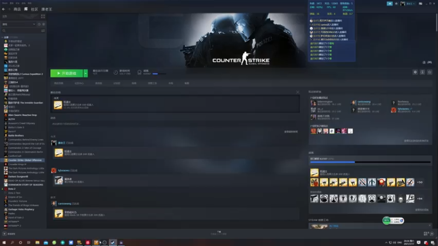This screenshot has height=246, width=438.
Task: Open caniuswang link in activity feed
Action: click(65, 203)
